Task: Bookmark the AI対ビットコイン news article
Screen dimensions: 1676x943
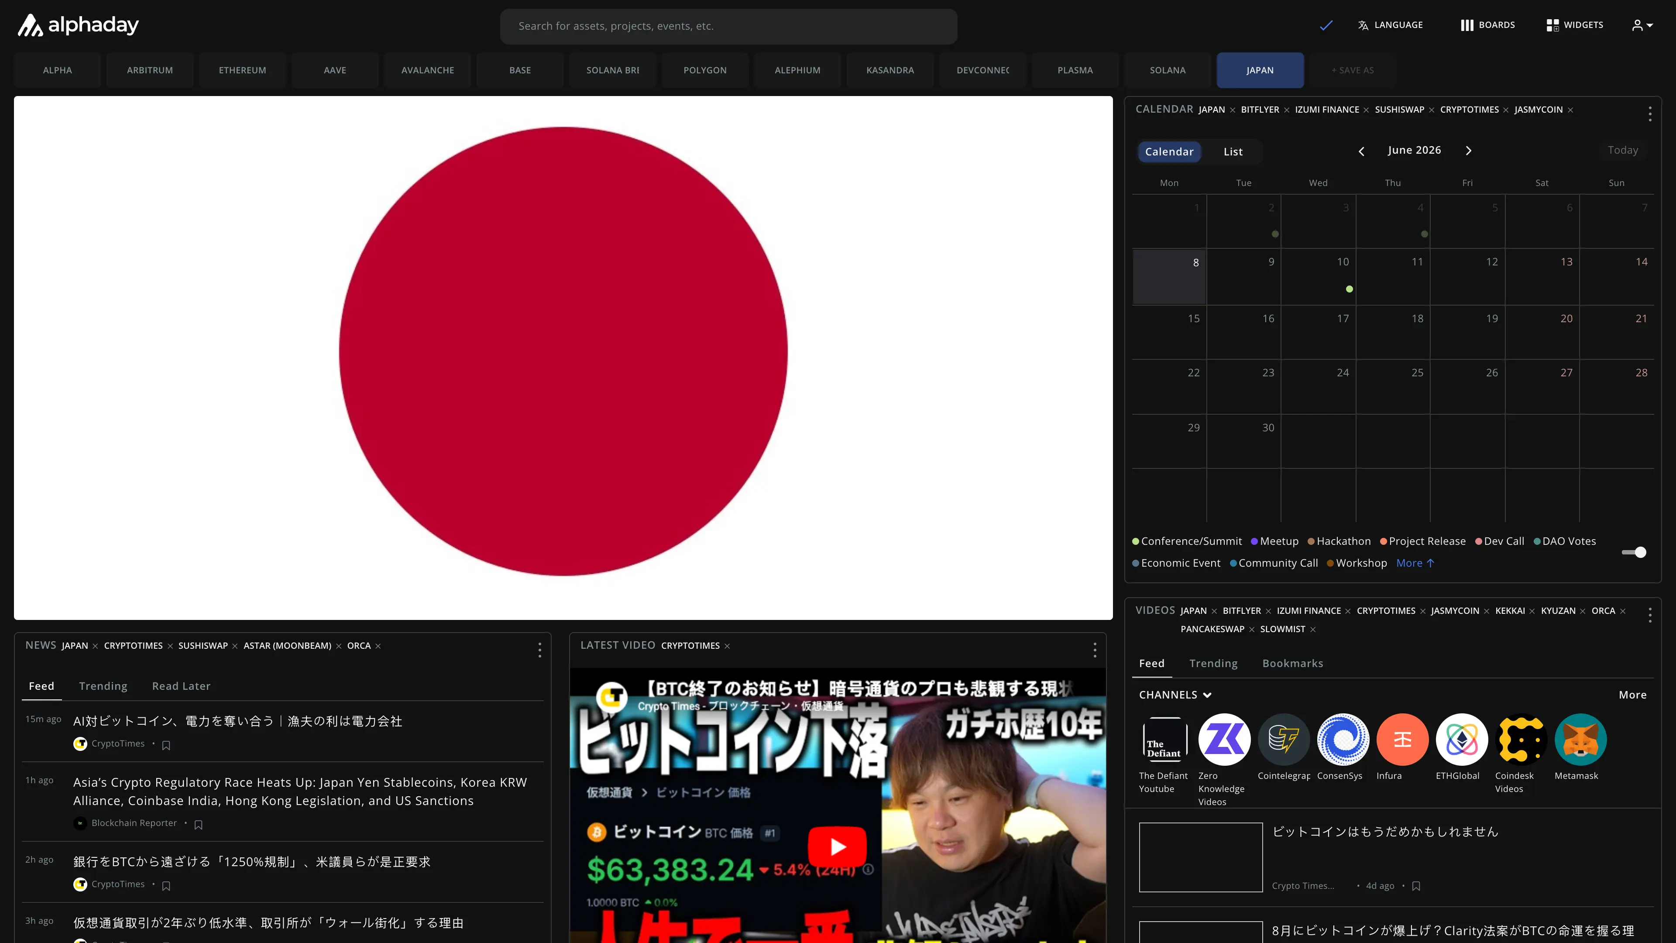Action: click(x=166, y=745)
